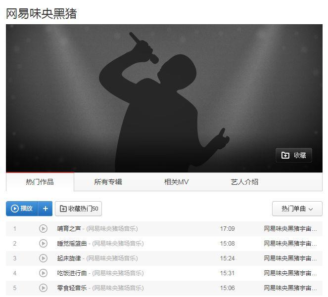Screen dimensions: 328x297
Task: Click the 收藏 button on artist banner
Action: [294, 155]
